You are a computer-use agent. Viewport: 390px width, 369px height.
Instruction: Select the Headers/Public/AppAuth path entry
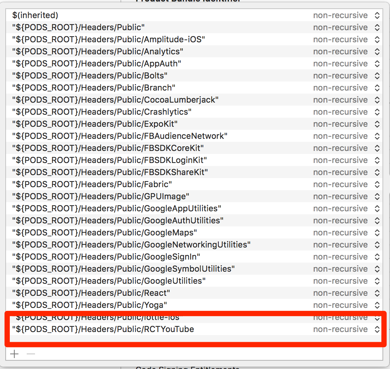(96, 64)
